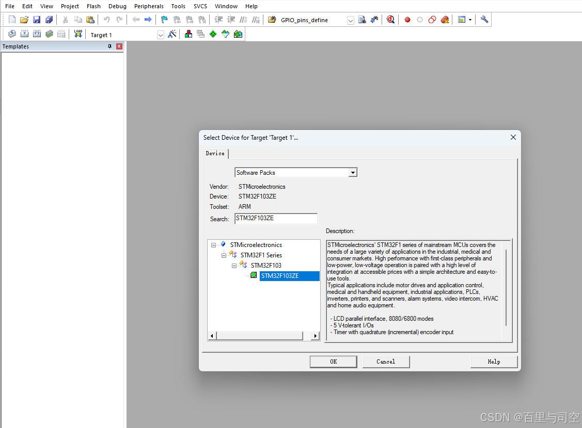This screenshot has height=428, width=582.
Task: Click the Save All icon
Action: (49, 20)
